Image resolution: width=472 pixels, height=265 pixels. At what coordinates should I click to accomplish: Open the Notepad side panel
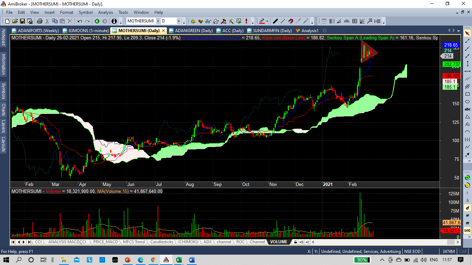click(x=3, y=38)
